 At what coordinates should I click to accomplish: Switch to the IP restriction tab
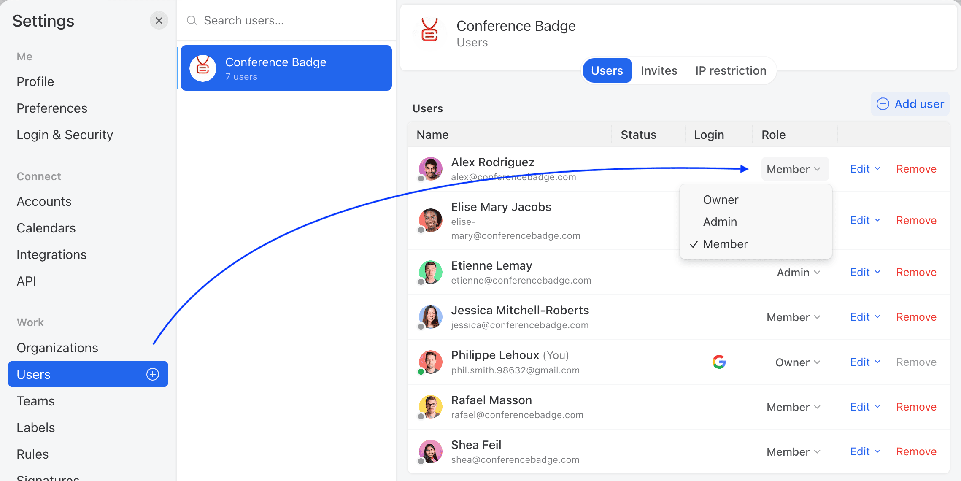coord(731,70)
